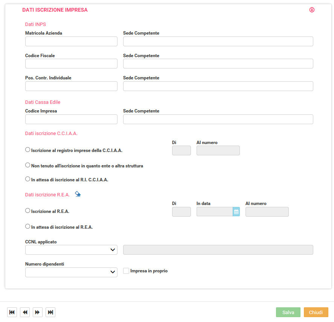Expand the Numero dipendenti dropdown
The width and height of the screenshot is (334, 322).
(71, 272)
